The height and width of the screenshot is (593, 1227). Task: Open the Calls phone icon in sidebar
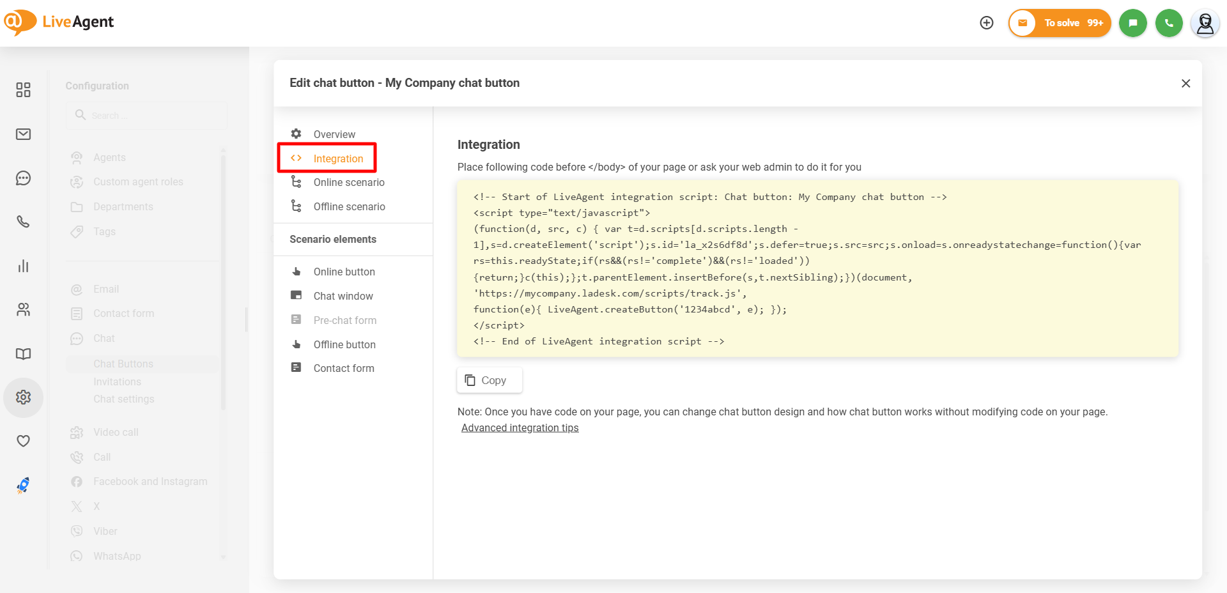(23, 222)
